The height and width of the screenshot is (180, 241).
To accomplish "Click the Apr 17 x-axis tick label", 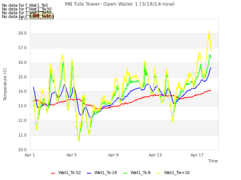I will tap(197, 155).
